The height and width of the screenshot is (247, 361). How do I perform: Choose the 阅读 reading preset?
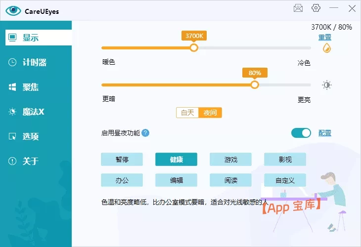pos(230,180)
